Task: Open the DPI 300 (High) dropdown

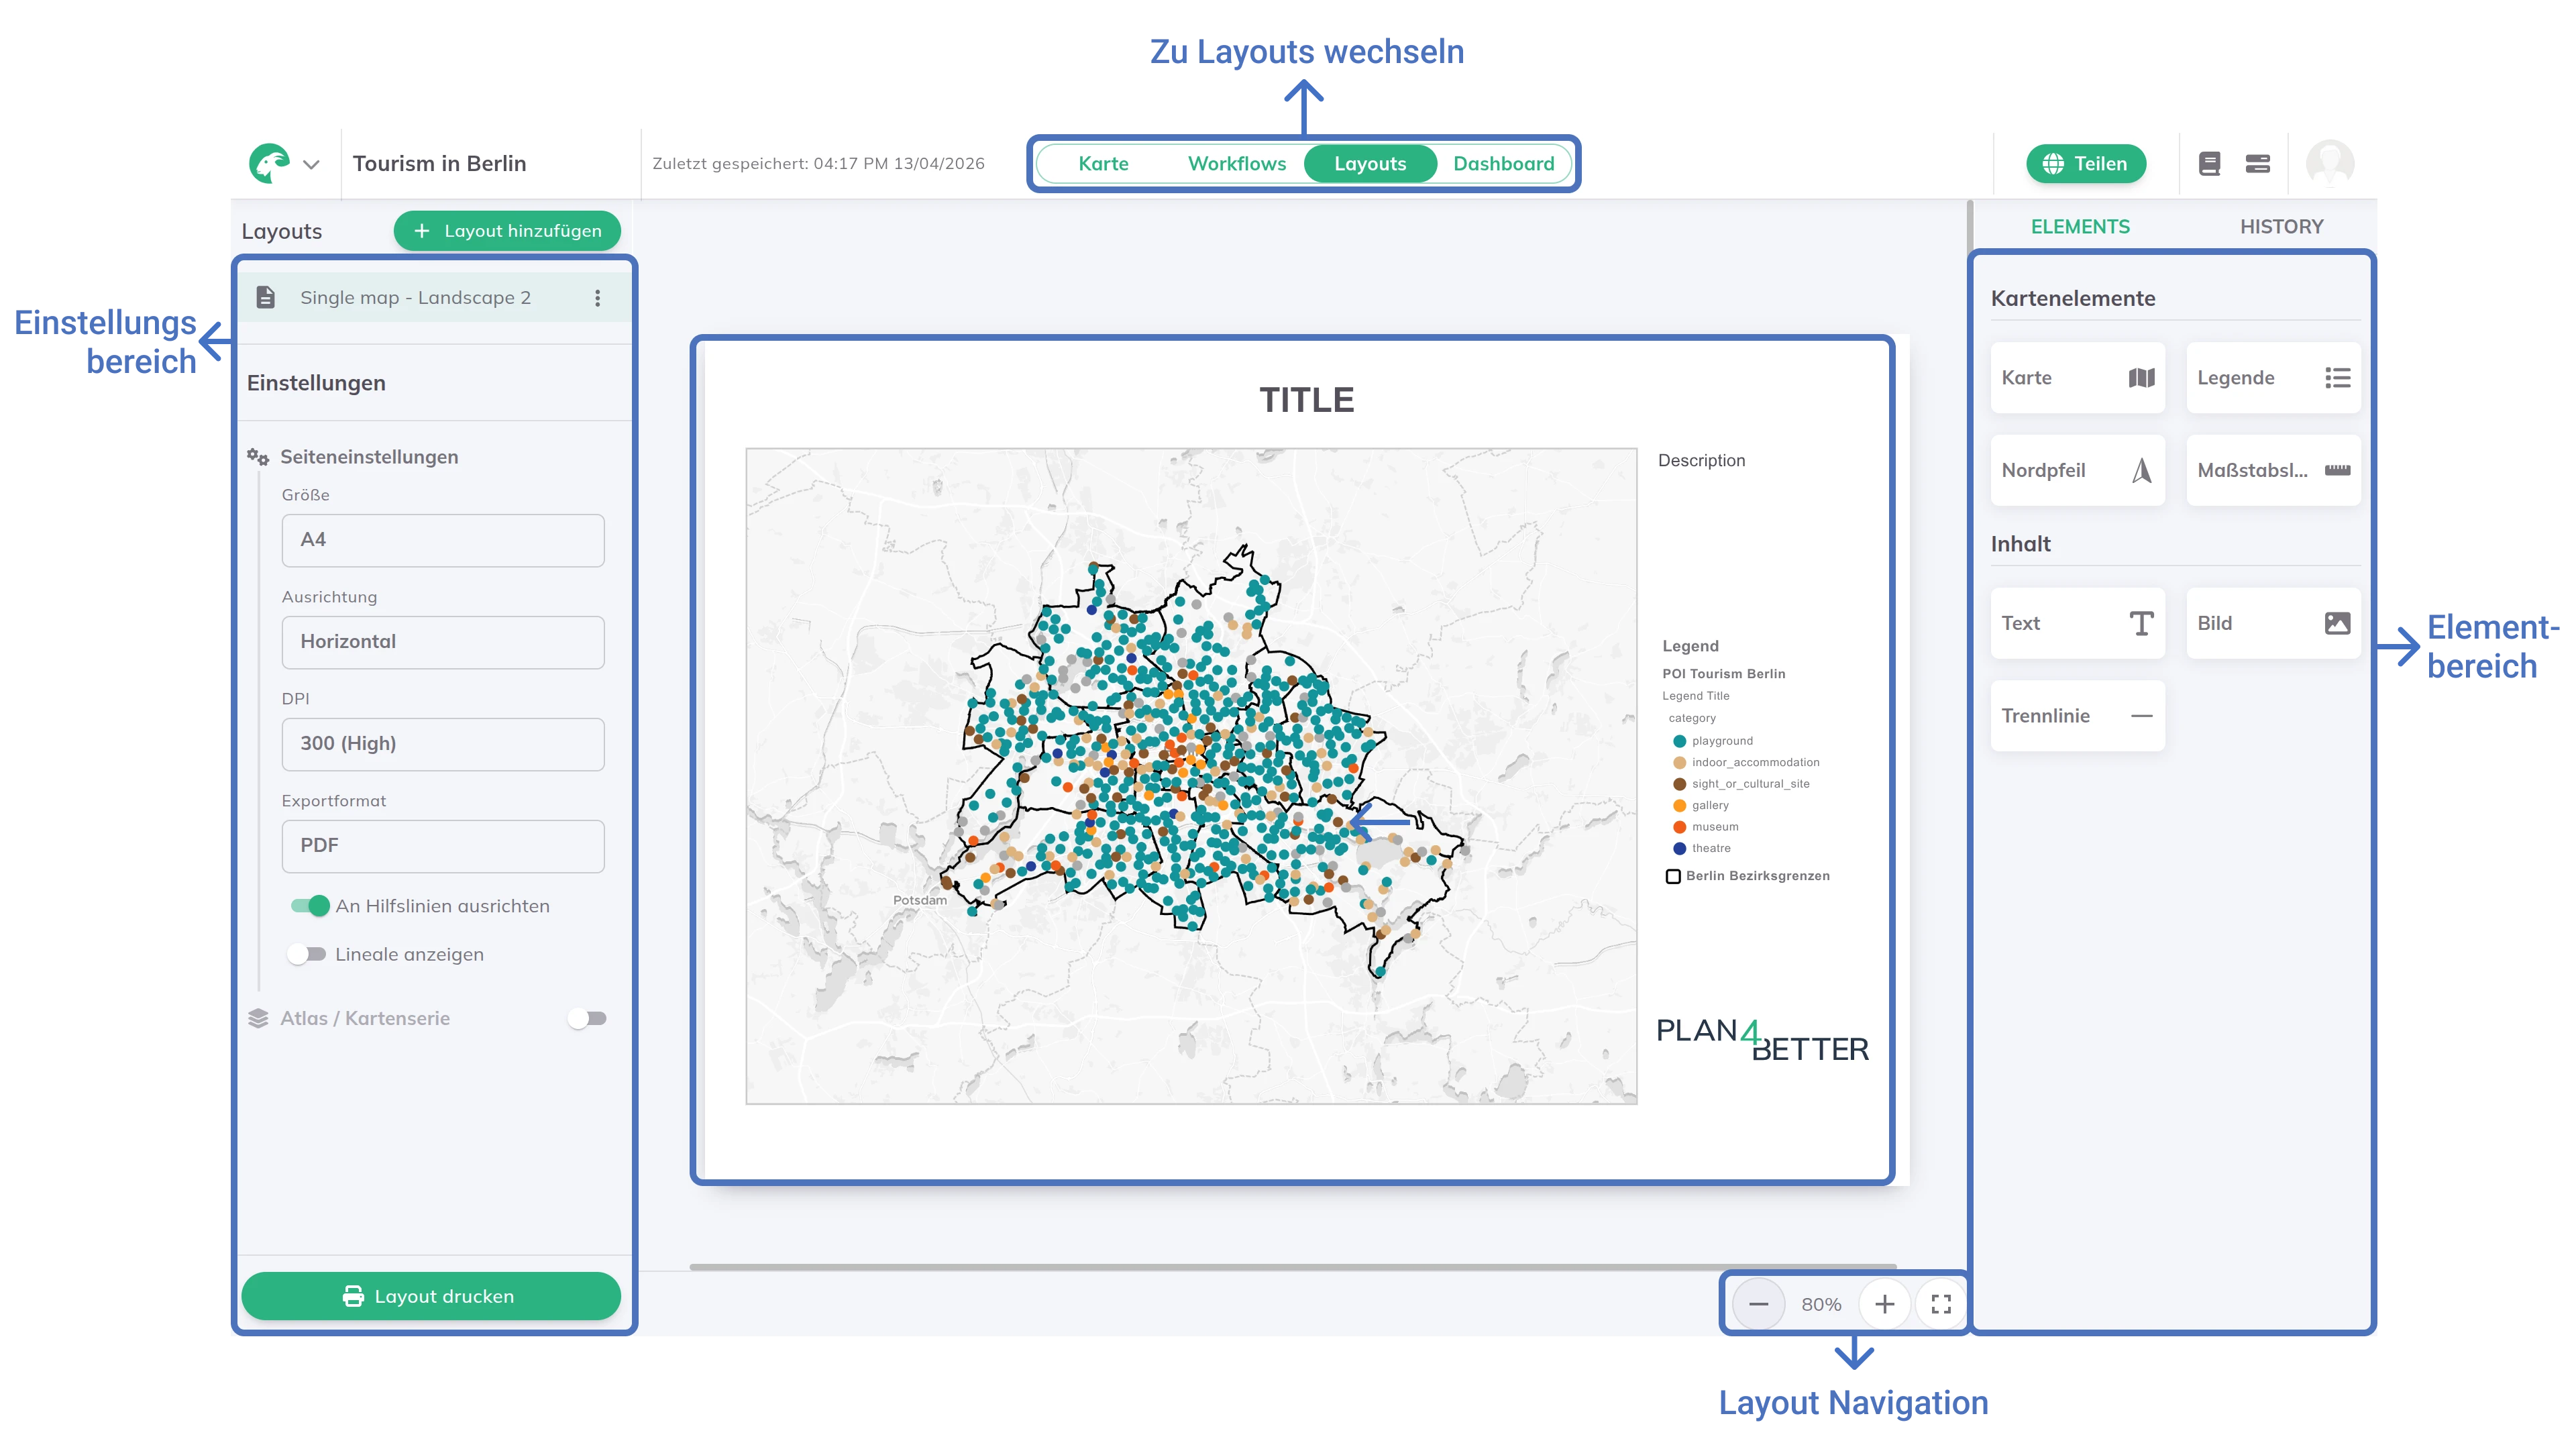Action: pyautogui.click(x=442, y=744)
